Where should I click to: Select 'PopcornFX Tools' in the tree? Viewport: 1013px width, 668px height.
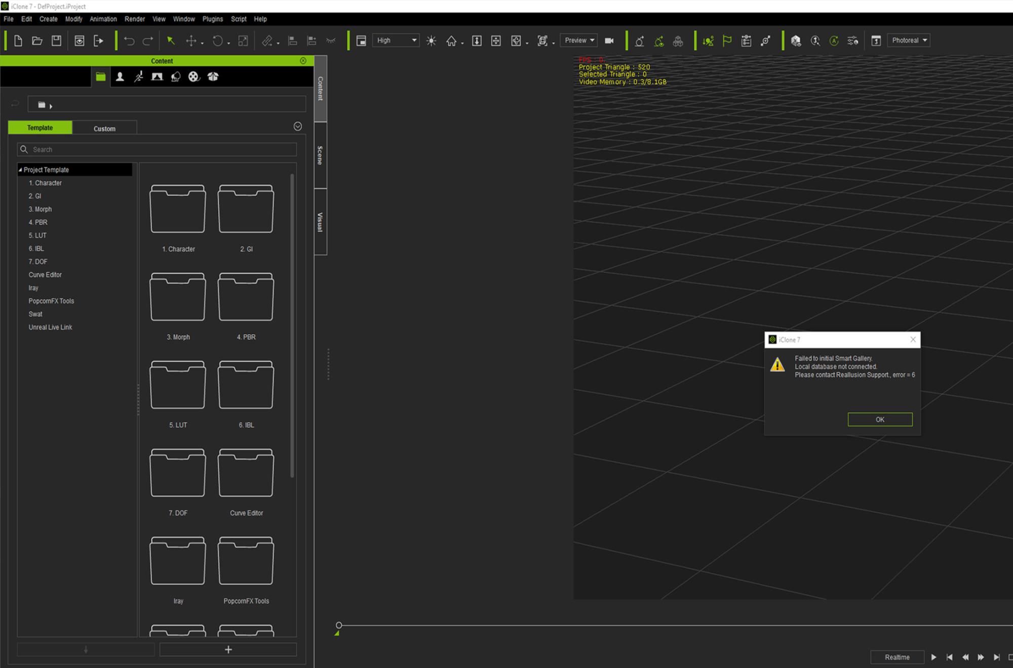coord(51,301)
